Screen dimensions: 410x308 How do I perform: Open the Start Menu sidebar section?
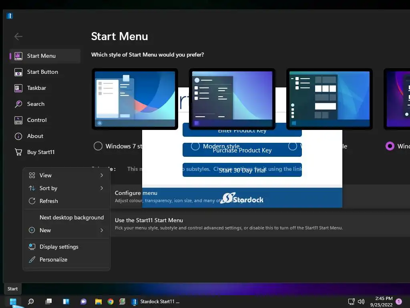[x=45, y=56]
